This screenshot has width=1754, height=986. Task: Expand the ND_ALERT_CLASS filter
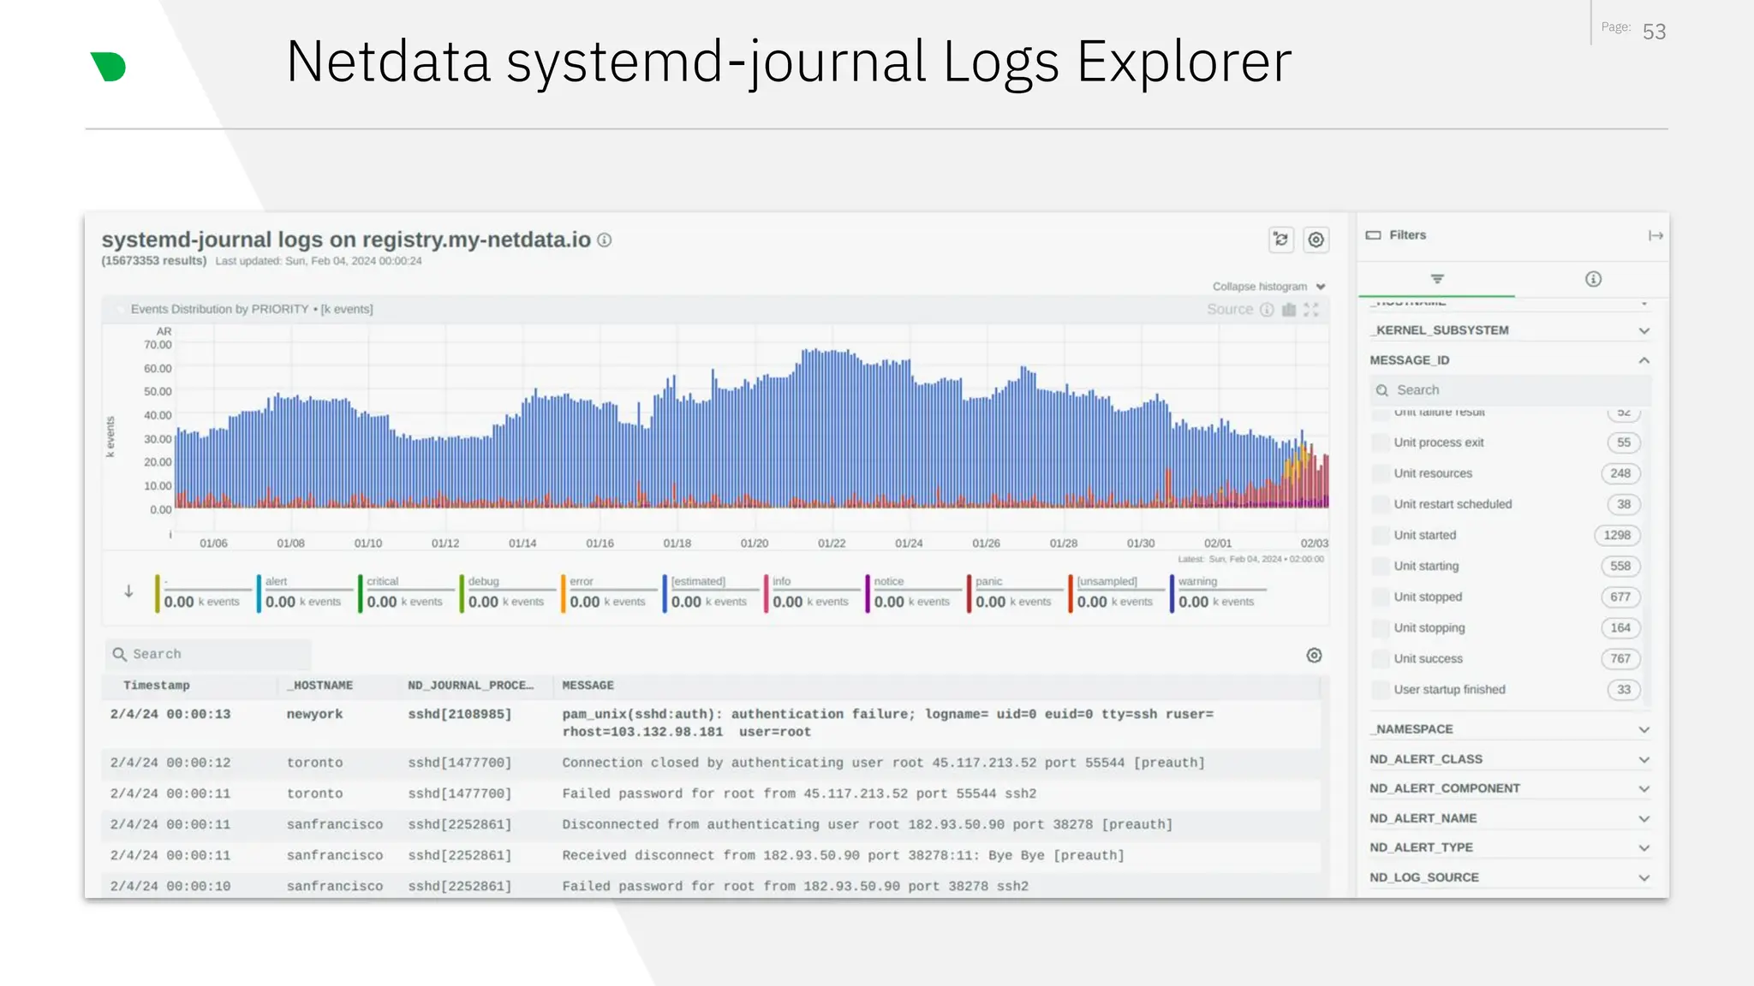tap(1509, 759)
